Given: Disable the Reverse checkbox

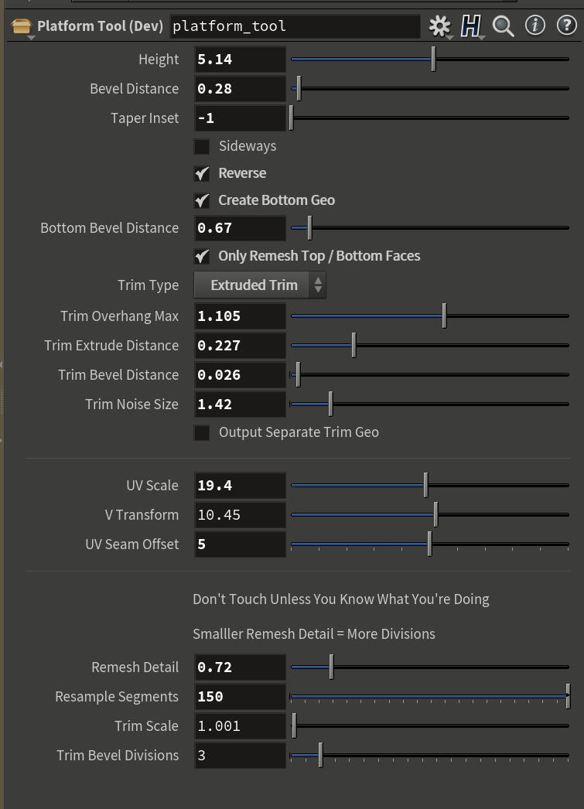Looking at the screenshot, I should pos(201,172).
